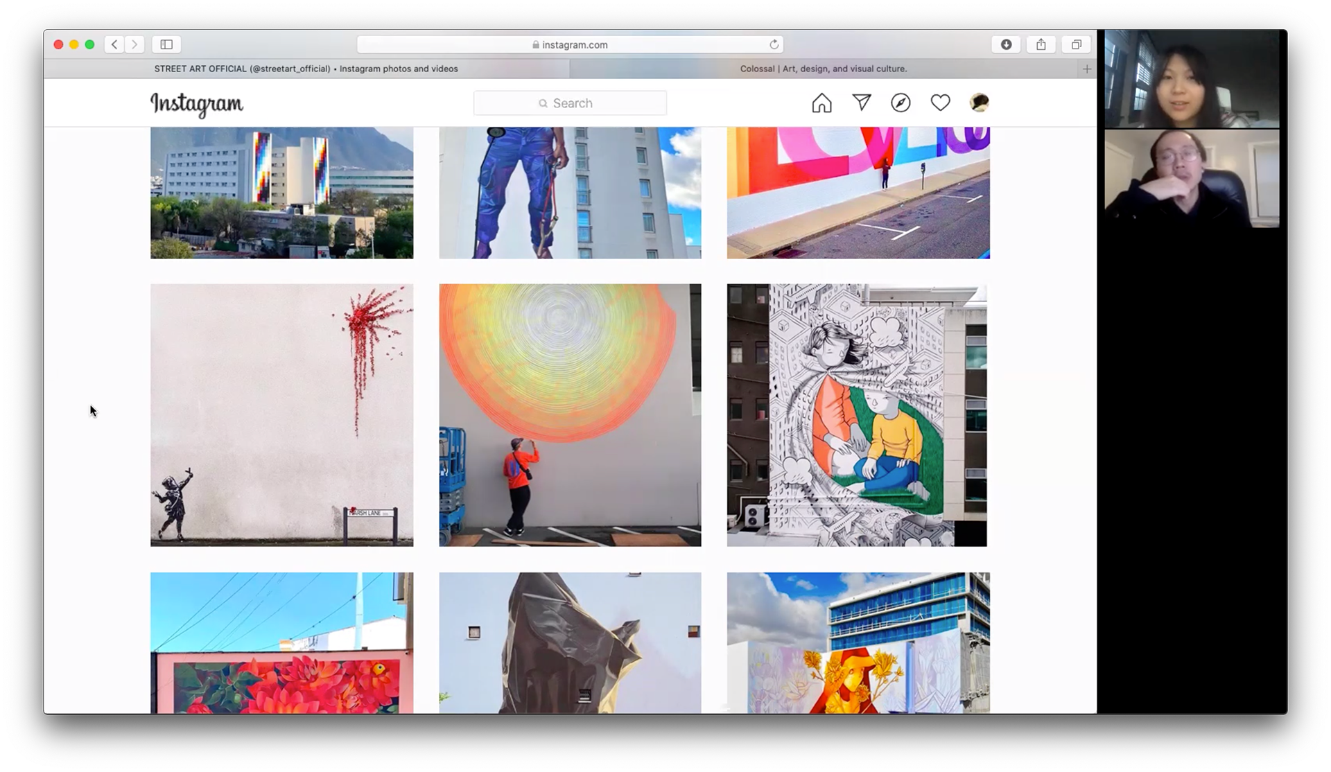Switch to STREET ART OFFICIAL tab
The height and width of the screenshot is (772, 1331).
click(x=306, y=69)
